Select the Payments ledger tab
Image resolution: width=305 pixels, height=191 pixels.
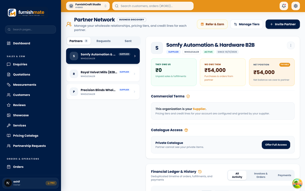(284, 175)
